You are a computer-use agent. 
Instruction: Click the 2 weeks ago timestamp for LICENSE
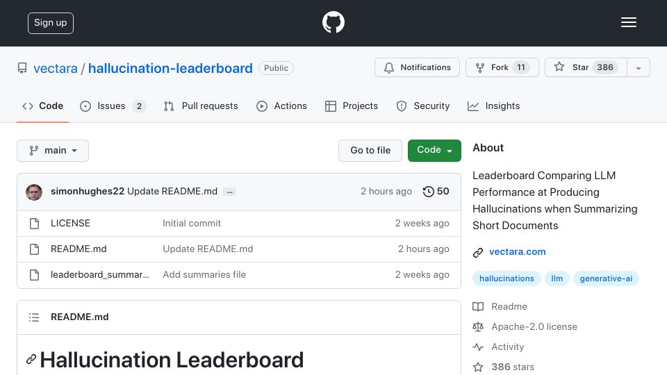coord(422,223)
